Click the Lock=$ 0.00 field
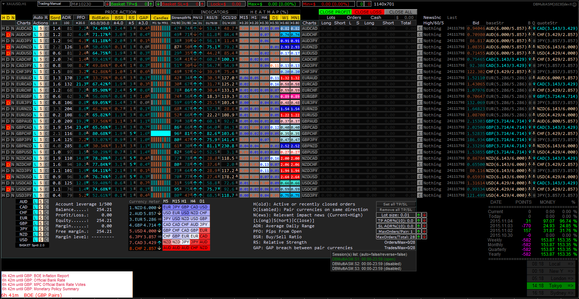The width and height of the screenshot is (579, 299). (x=226, y=4)
